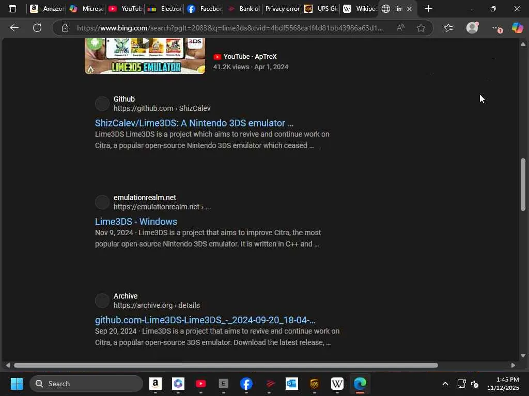
Task: Switch to the Electronics tab
Action: (x=165, y=9)
